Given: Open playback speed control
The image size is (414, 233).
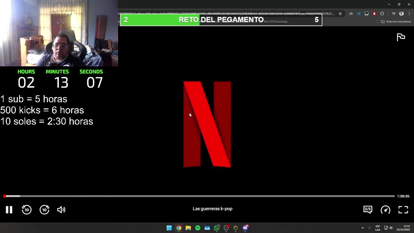Looking at the screenshot, I should tap(386, 210).
